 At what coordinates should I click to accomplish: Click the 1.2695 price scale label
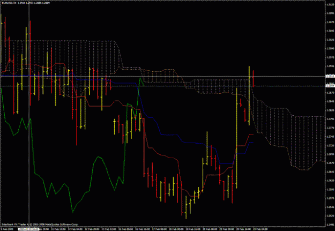click(x=330, y=154)
